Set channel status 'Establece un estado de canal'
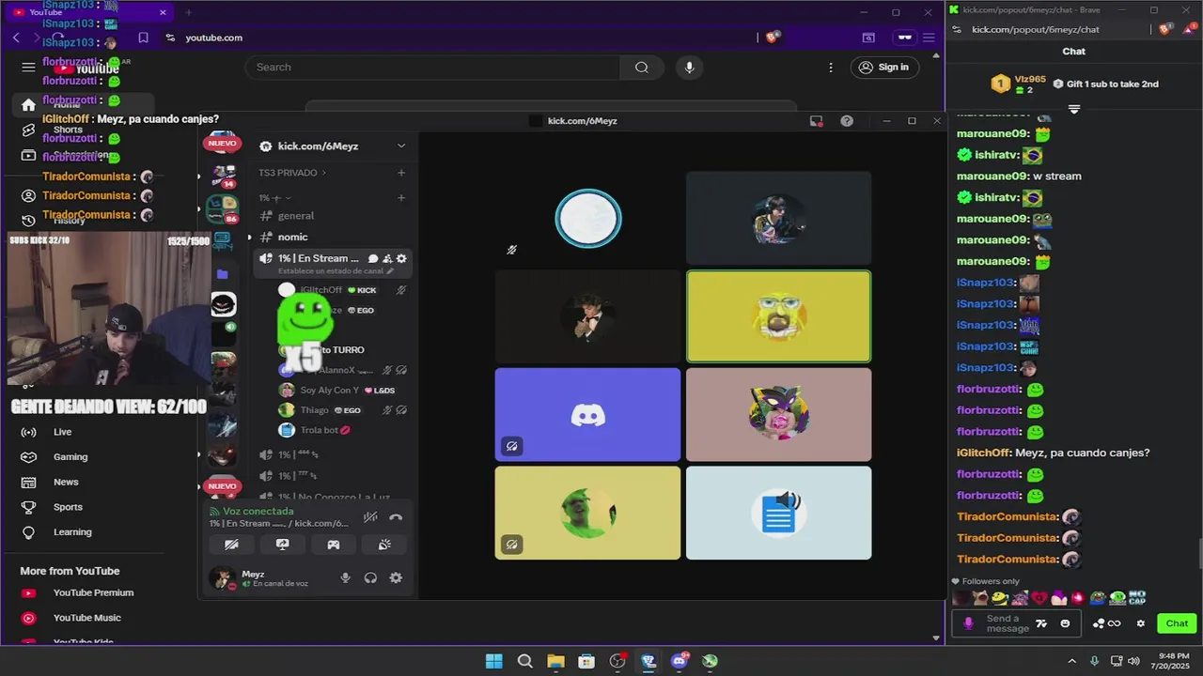 point(336,271)
